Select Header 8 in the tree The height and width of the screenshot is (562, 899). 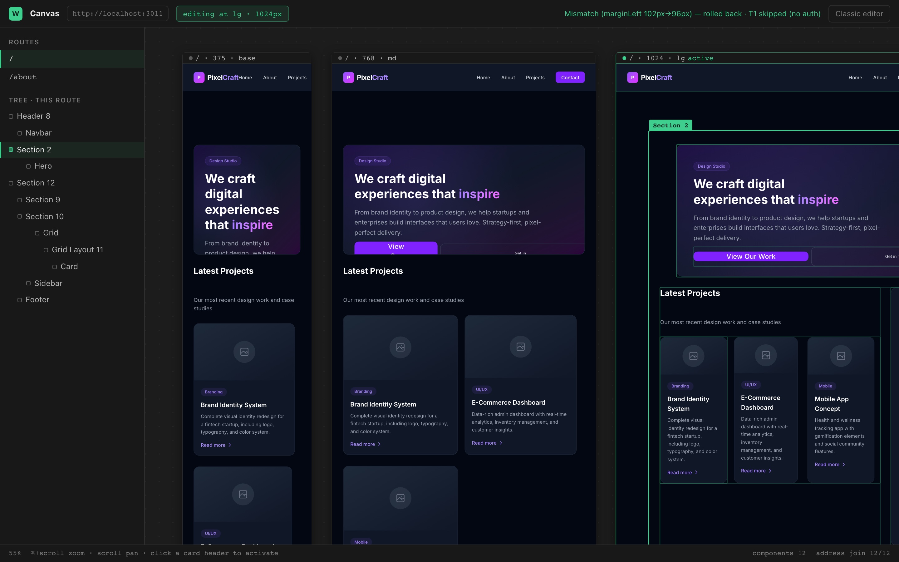coord(72,116)
